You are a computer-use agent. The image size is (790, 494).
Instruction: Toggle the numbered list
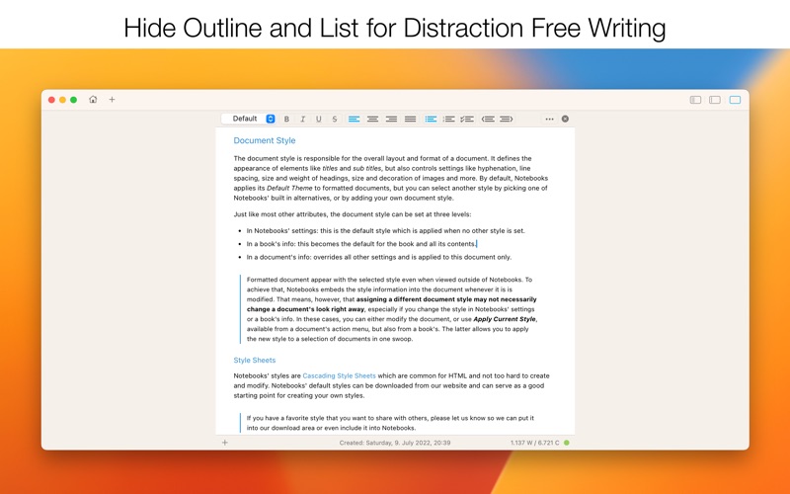click(449, 119)
